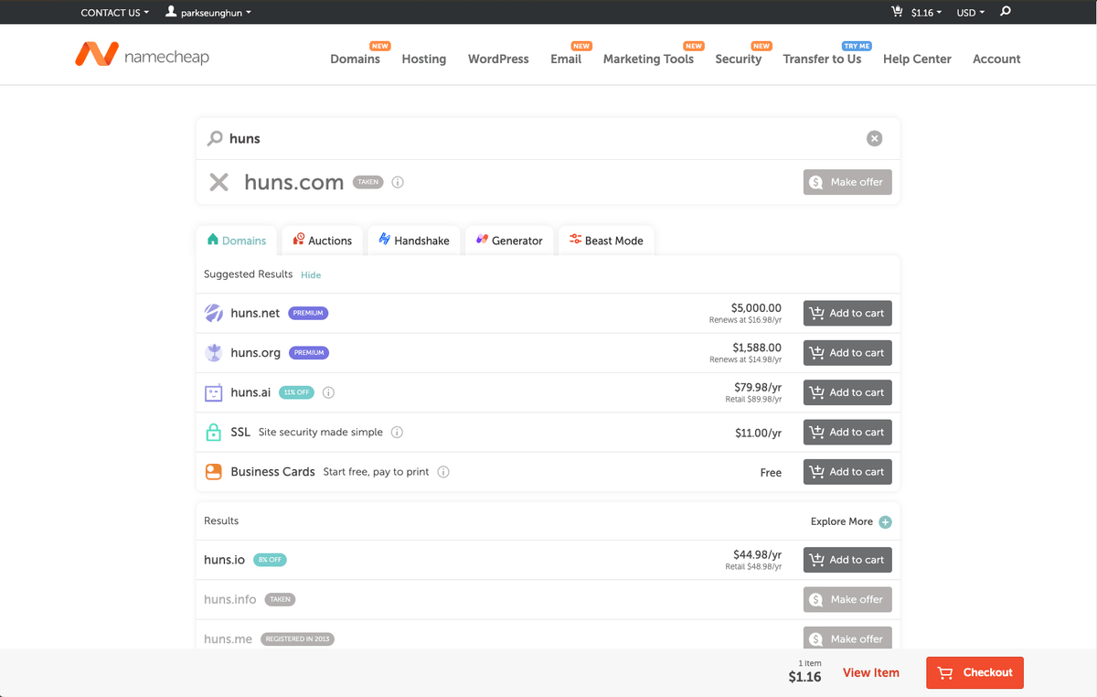The height and width of the screenshot is (697, 1097).
Task: Expand the $1.16 cart dropdown
Action: point(926,13)
